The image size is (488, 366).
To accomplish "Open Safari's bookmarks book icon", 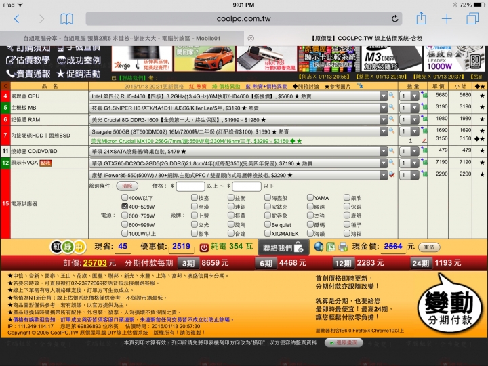I will click(x=66, y=19).
